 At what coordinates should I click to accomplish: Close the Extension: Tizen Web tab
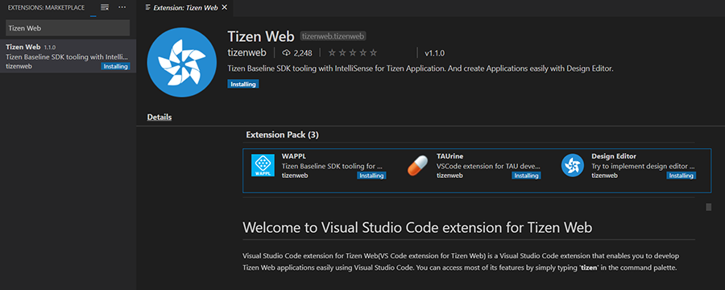point(225,7)
